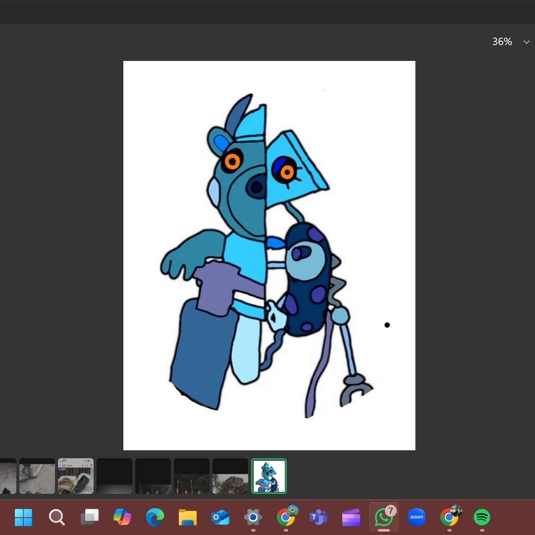Screen dimensions: 535x535
Task: Open Spotify from the taskbar
Action: (482, 518)
